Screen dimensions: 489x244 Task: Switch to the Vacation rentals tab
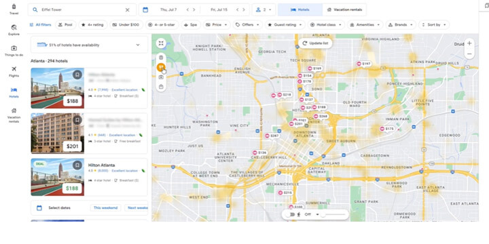click(344, 9)
